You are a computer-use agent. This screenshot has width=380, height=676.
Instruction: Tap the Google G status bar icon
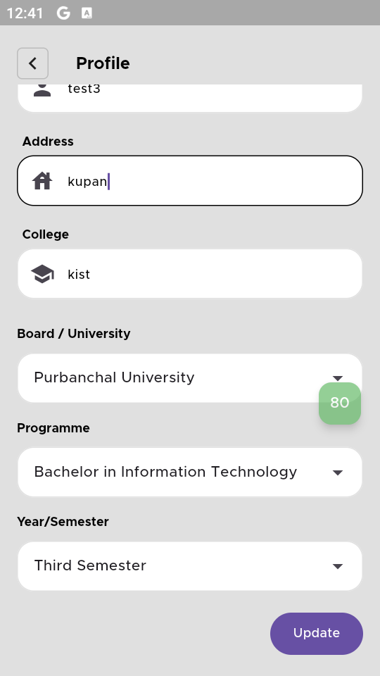(63, 13)
